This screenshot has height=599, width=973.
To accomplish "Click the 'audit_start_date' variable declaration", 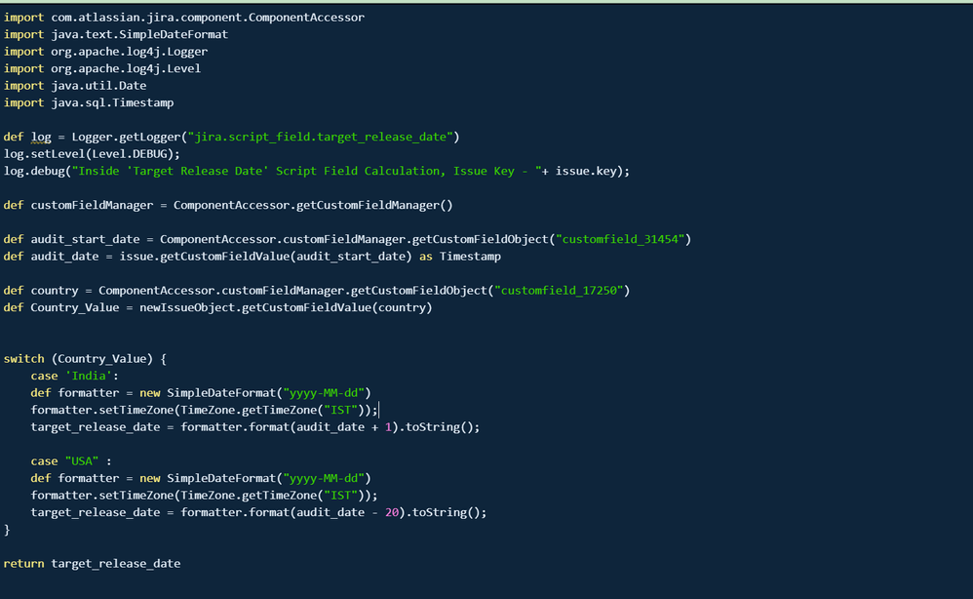I will coord(85,239).
